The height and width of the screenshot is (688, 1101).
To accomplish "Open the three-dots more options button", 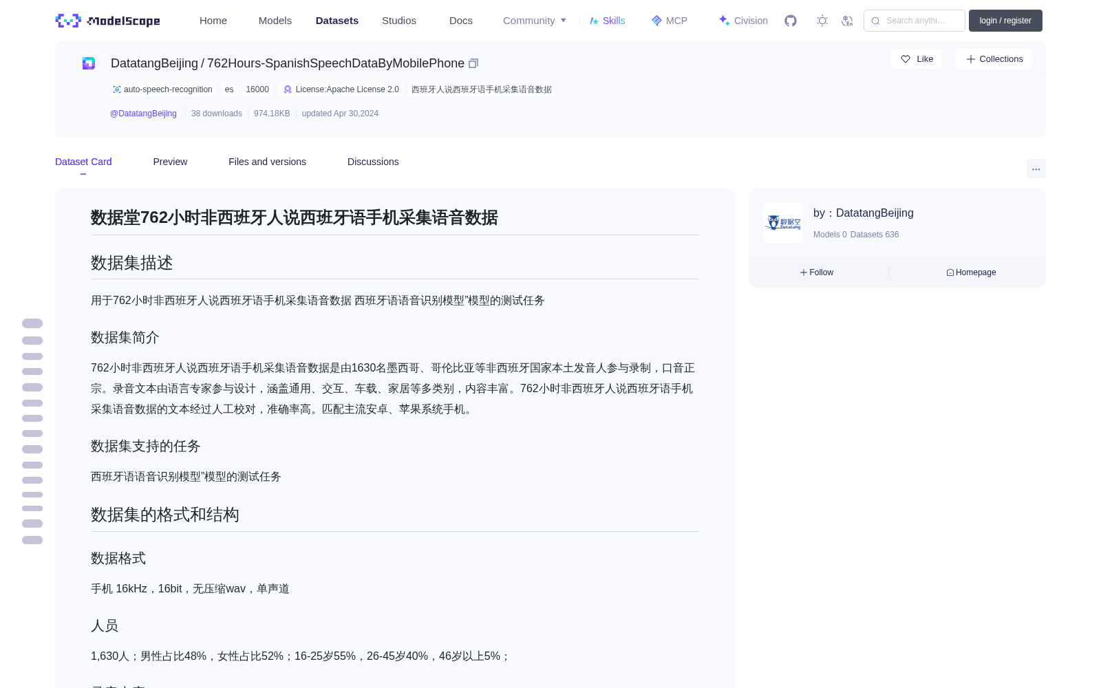I will pos(1036,169).
